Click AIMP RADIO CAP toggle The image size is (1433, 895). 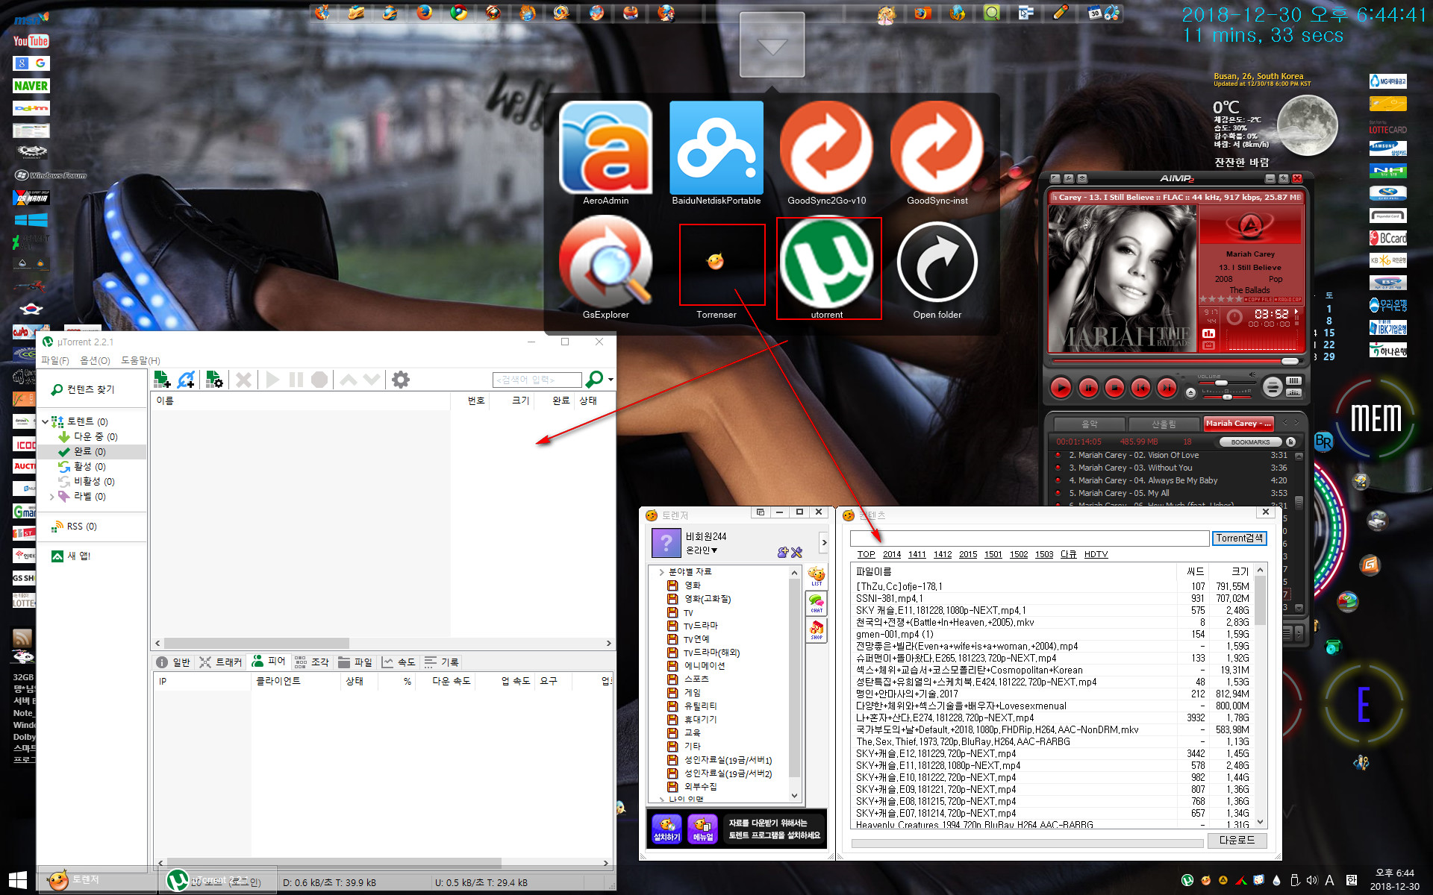tap(1287, 300)
